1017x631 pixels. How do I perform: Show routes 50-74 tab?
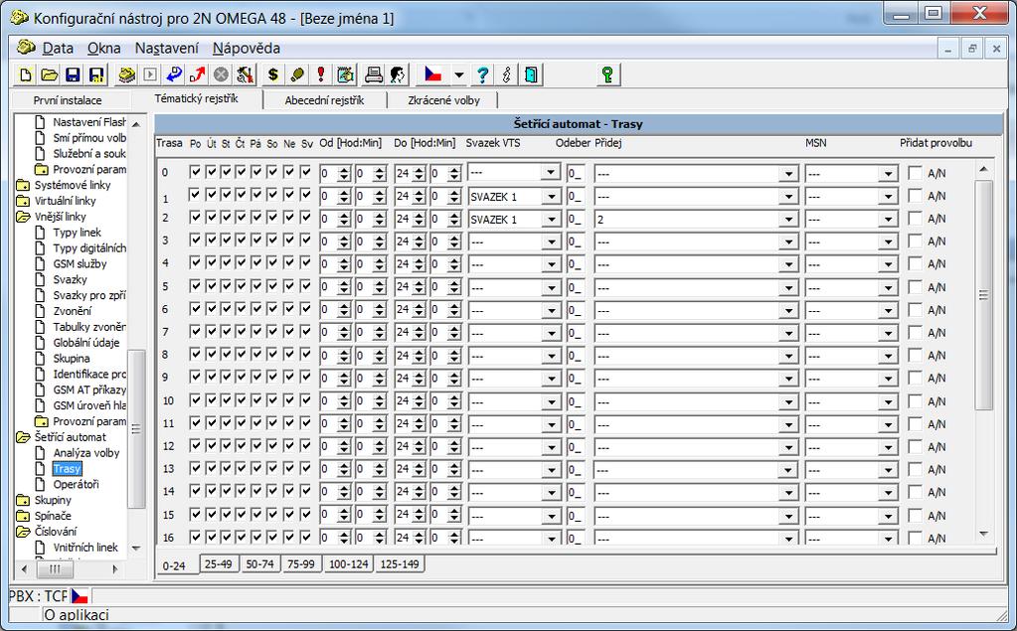pos(259,564)
